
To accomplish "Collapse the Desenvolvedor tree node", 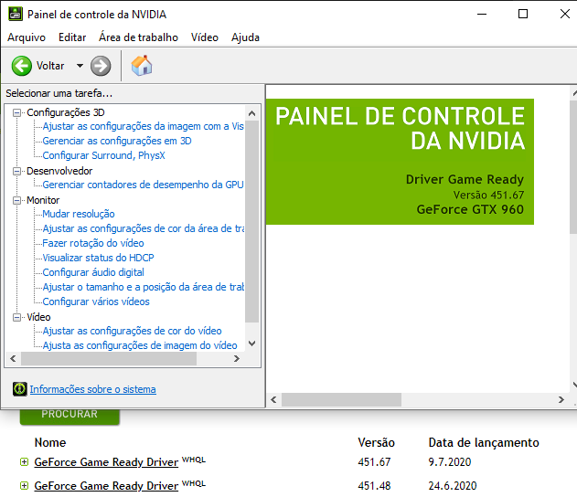I will pos(17,172).
